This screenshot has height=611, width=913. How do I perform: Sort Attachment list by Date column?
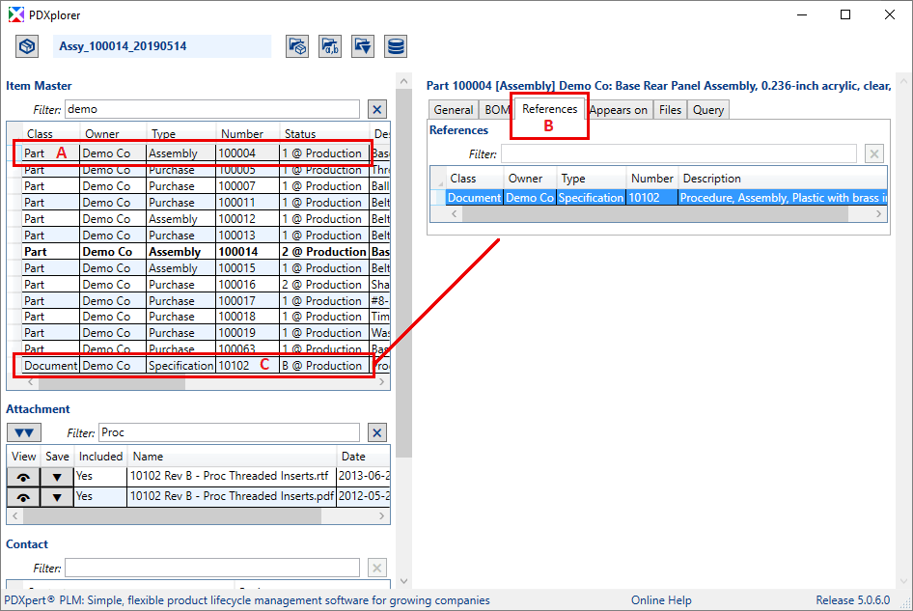363,457
